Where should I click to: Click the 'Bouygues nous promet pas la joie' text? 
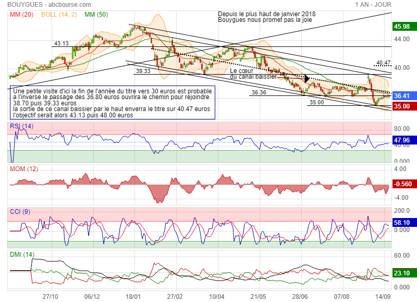tap(265, 20)
